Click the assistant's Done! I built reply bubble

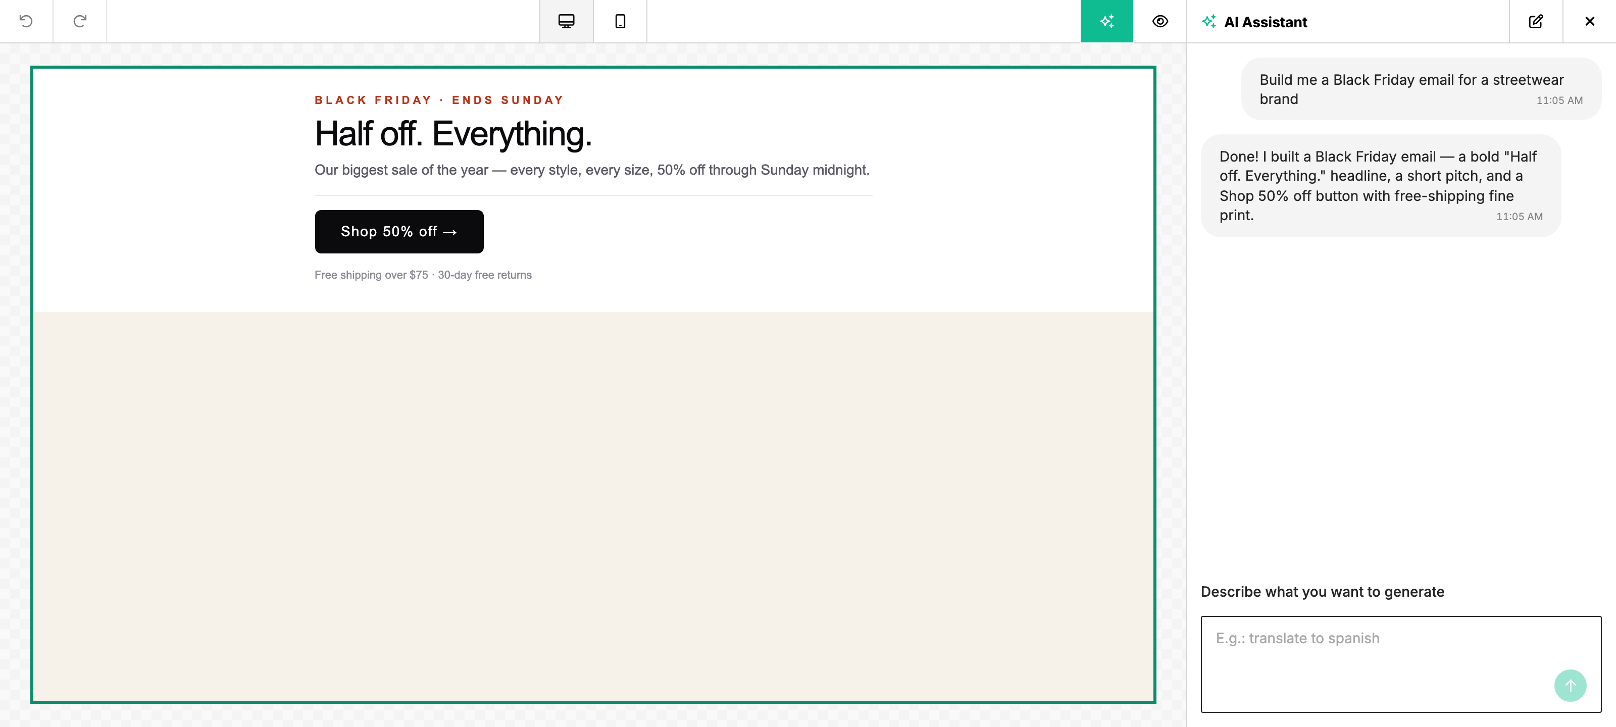[1381, 186]
